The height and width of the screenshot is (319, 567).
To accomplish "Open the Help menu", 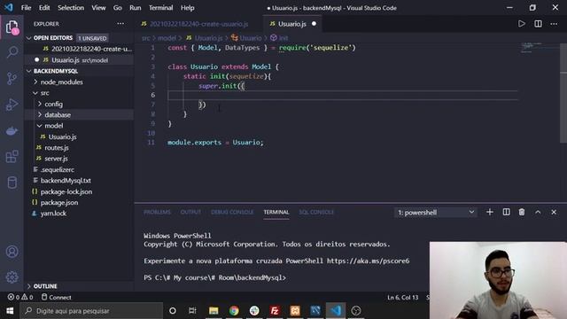I will coord(187,8).
